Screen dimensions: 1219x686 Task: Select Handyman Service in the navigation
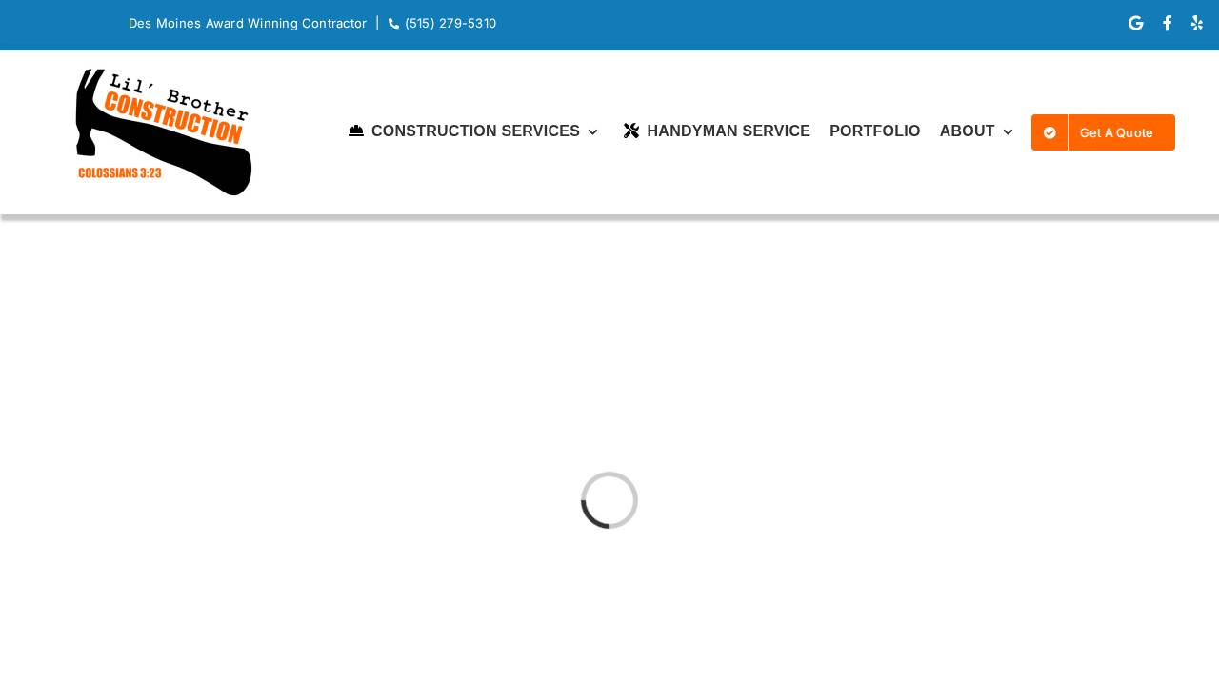point(729,131)
